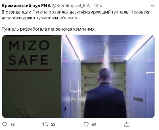Screen dimensions: 159x130
Task: Click the red indicator light in the tunnel
Action: [x=101, y=61]
